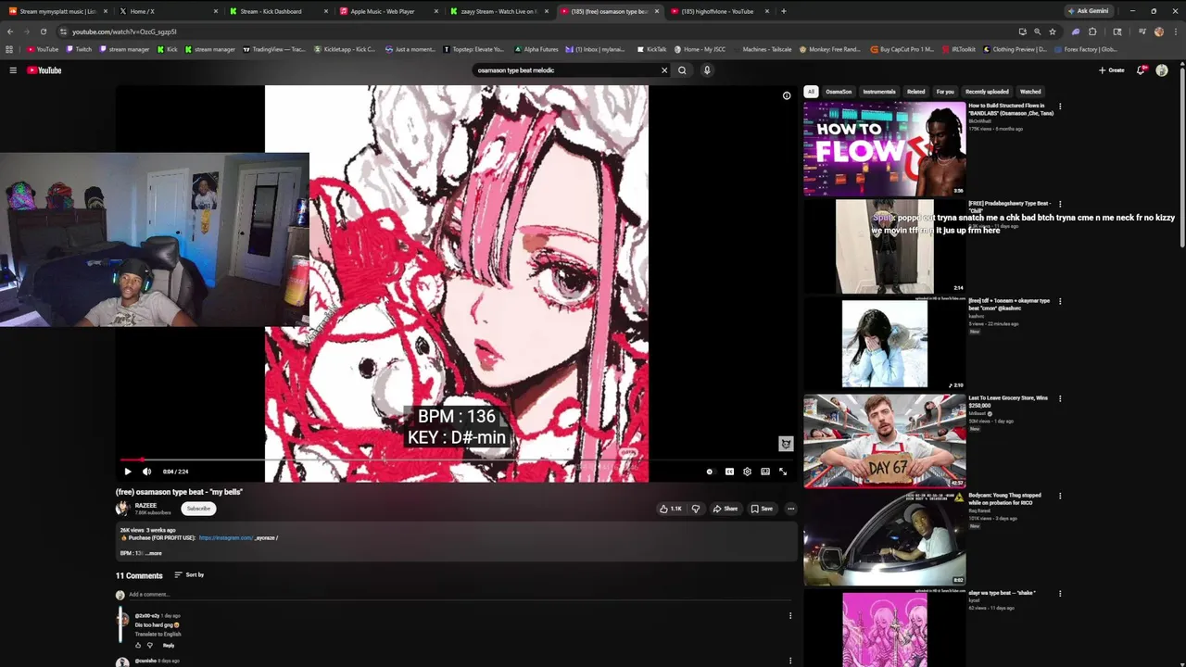Reply to the 'Dis too hard gng' comment
The width and height of the screenshot is (1186, 667).
point(169,646)
